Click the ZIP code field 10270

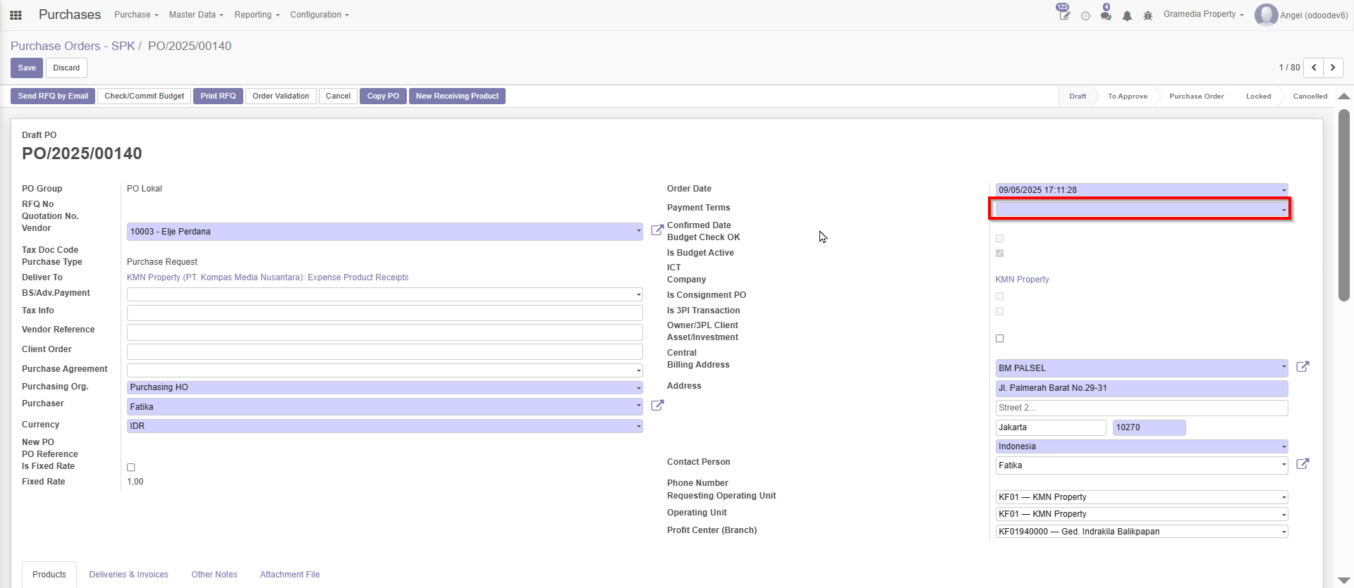[1149, 427]
